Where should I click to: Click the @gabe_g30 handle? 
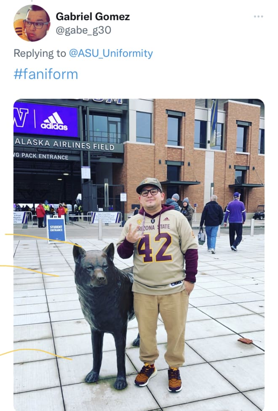pos(83,30)
